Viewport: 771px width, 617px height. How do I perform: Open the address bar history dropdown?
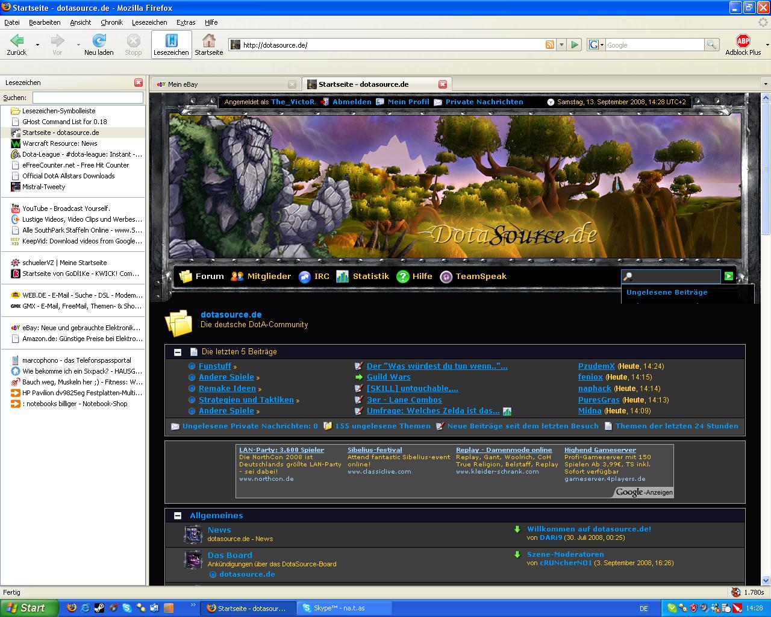pyautogui.click(x=561, y=45)
